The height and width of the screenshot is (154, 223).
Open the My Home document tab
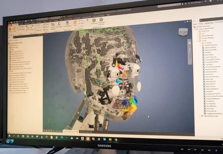tap(59, 131)
